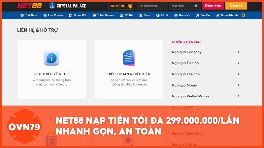
Task: Expand the chevron beside Nạp qua Tiền ảo
Action: click(239, 63)
